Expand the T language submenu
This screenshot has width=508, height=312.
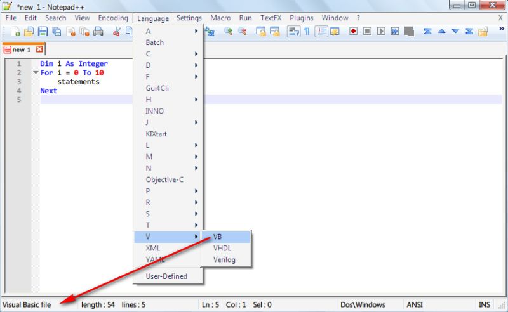coord(168,225)
